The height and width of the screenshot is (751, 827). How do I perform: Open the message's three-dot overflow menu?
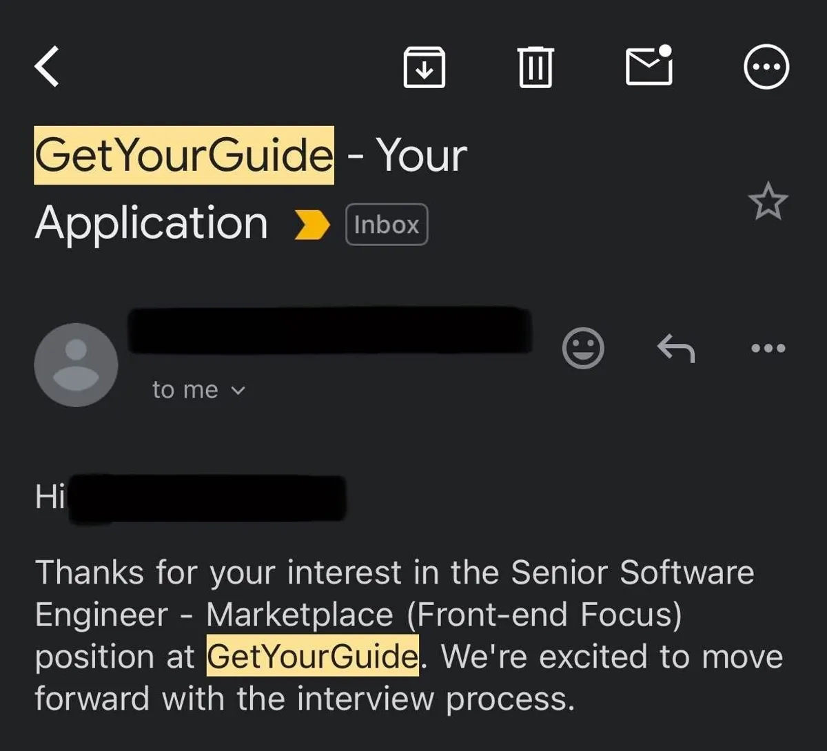[x=768, y=348]
